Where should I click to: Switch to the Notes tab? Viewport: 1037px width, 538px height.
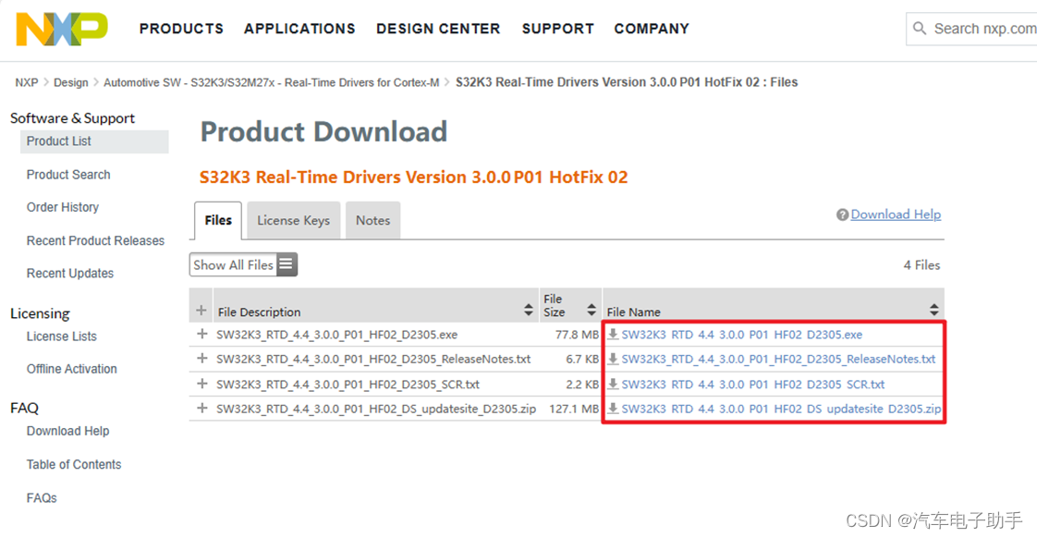click(x=373, y=220)
